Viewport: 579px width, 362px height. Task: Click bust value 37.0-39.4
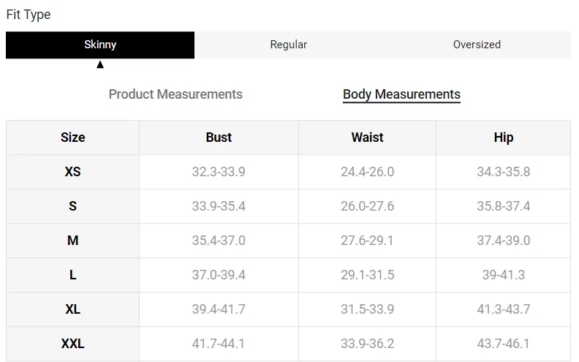tap(219, 275)
